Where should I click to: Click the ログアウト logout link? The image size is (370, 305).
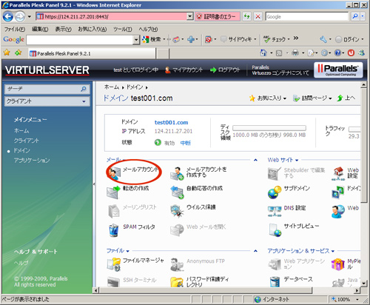click(225, 70)
